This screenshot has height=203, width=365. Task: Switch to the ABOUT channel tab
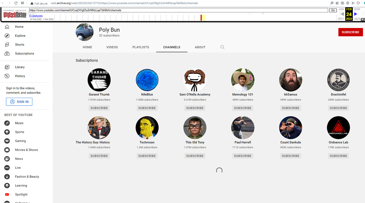point(200,47)
